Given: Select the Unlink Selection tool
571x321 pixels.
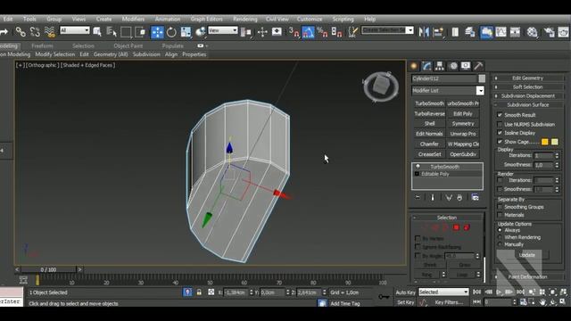Looking at the screenshot, I should pos(35,32).
